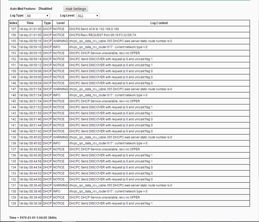Click the system time text at bottom
Image resolution: width=259 pixels, height=222 pixels.
coord(33,217)
